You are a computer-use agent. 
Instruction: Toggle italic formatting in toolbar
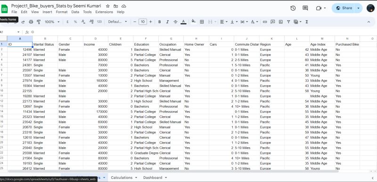(167, 22)
